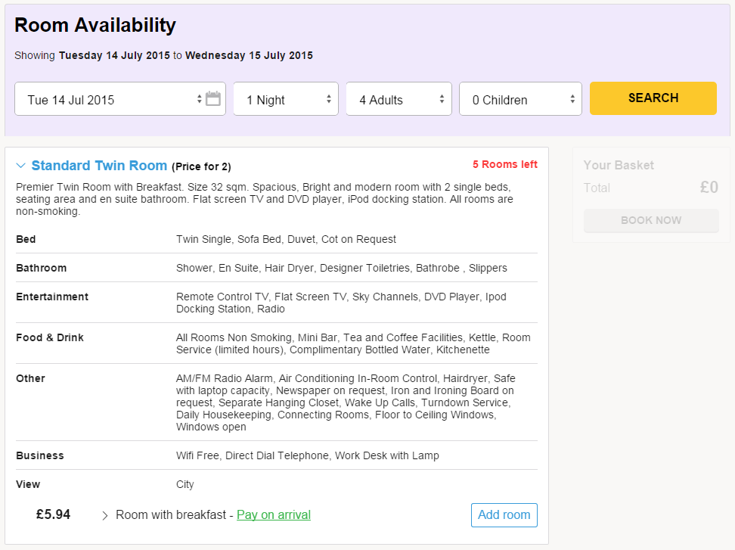Click the 'Tuesday 14 July 2015' date text

[114, 55]
